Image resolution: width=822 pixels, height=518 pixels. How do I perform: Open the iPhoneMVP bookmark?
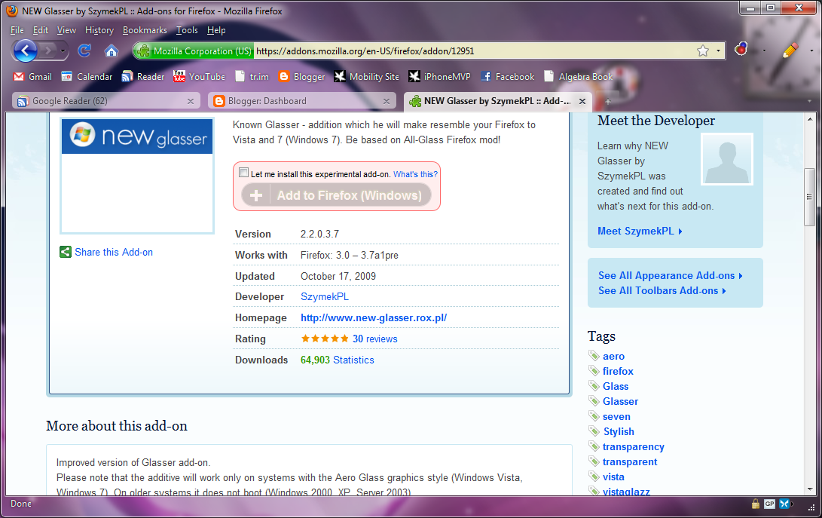click(x=439, y=77)
